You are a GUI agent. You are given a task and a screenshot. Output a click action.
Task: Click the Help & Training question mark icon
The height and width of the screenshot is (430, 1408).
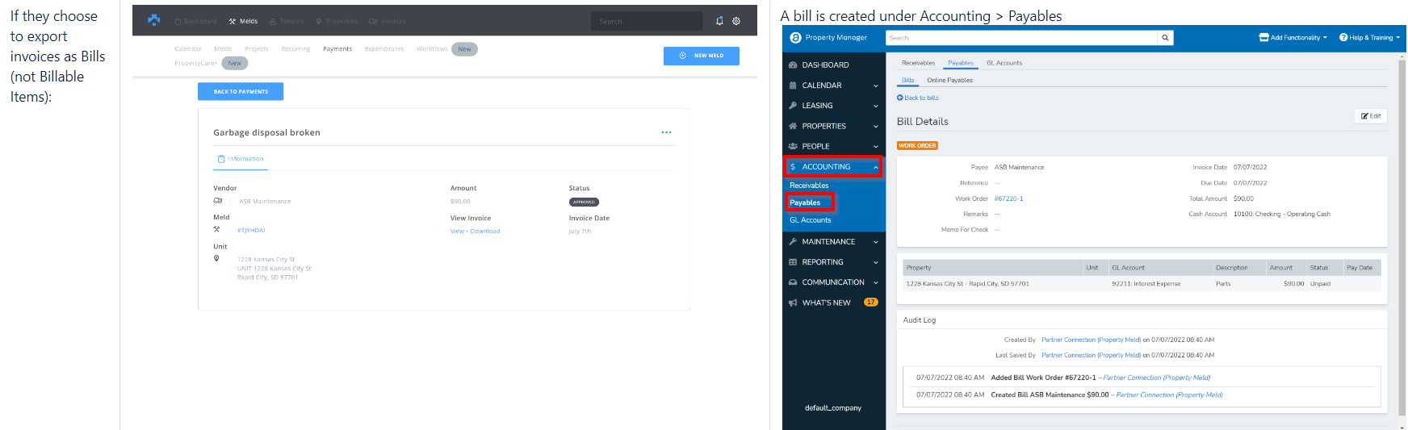pos(1343,37)
